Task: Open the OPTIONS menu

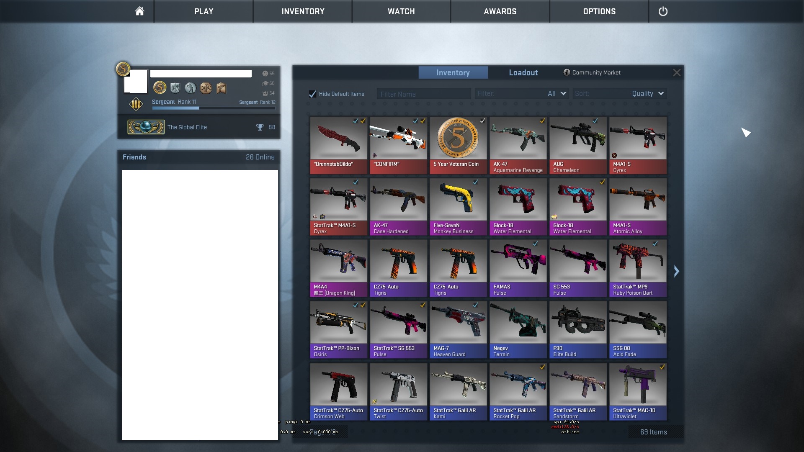Action: click(599, 11)
